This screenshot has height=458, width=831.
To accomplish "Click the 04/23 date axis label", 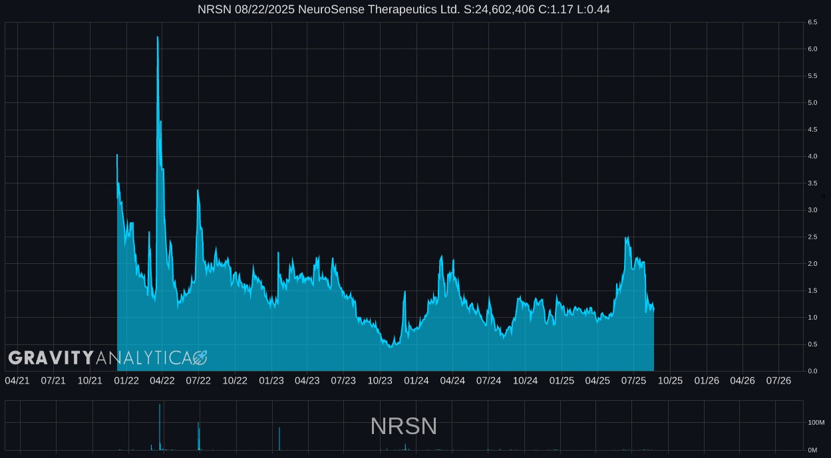I will pos(307,380).
